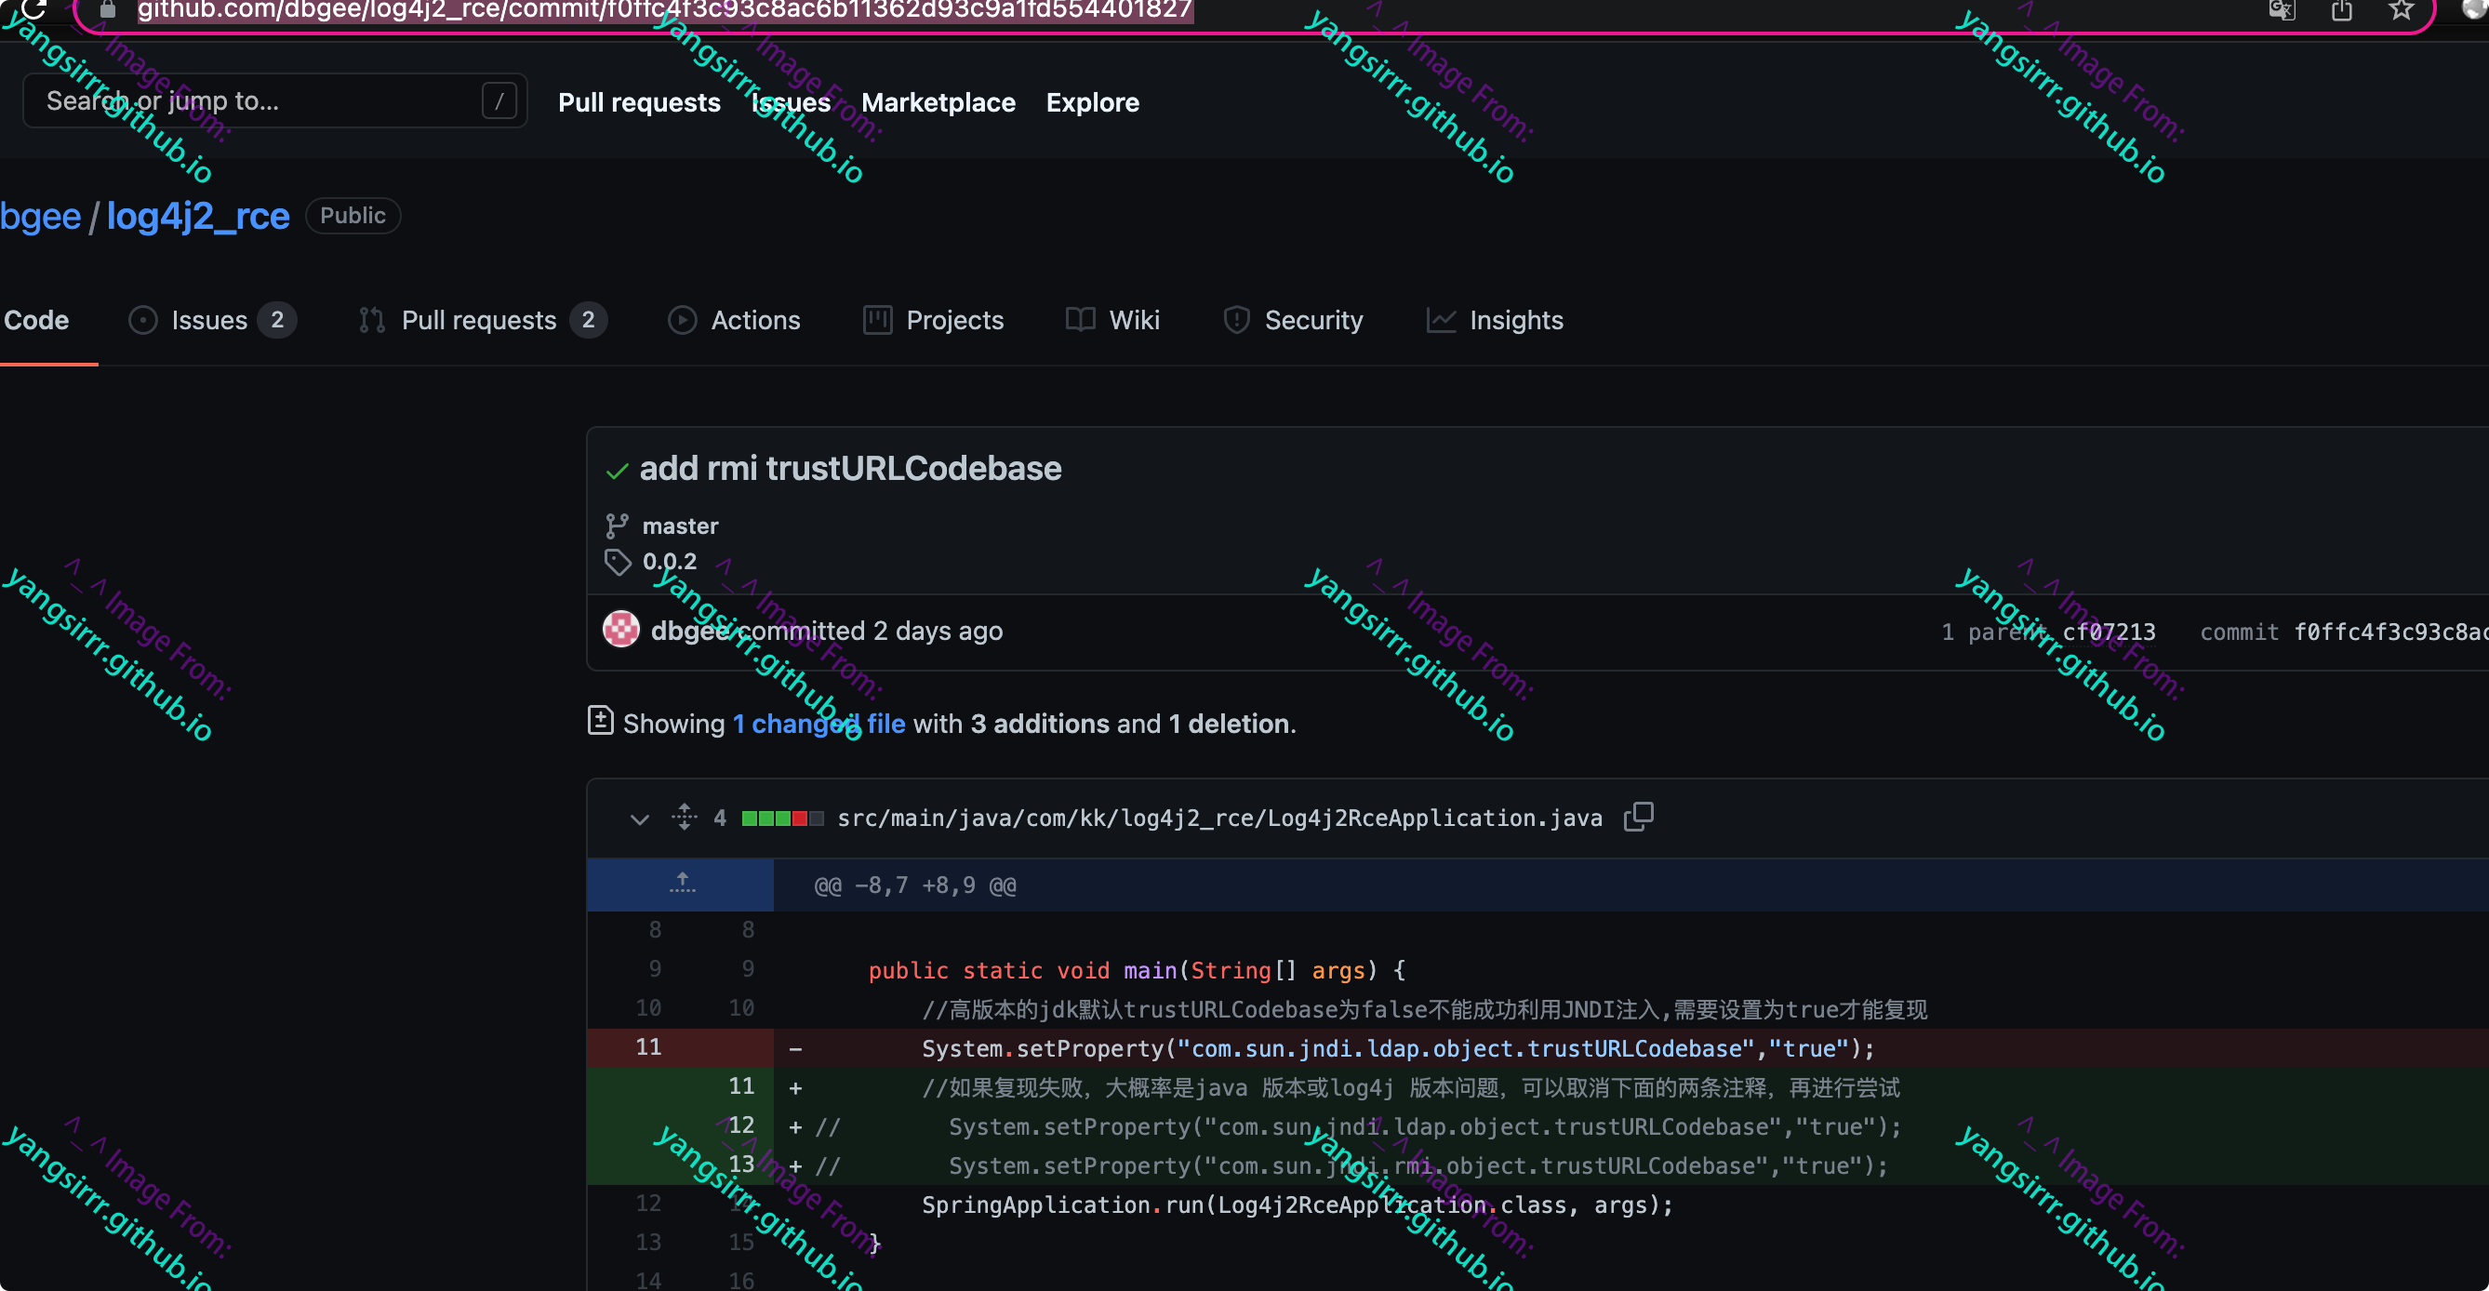Expand hidden lines above diff hunk
The image size is (2489, 1291).
click(x=681, y=884)
